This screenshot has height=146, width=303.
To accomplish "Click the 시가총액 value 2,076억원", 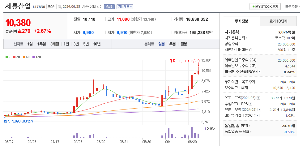I will point(287,32).
